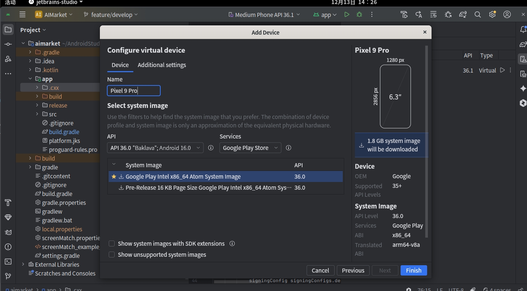Open the API 36.0 Baklava dropdown
This screenshot has height=291, width=527.
(x=155, y=148)
